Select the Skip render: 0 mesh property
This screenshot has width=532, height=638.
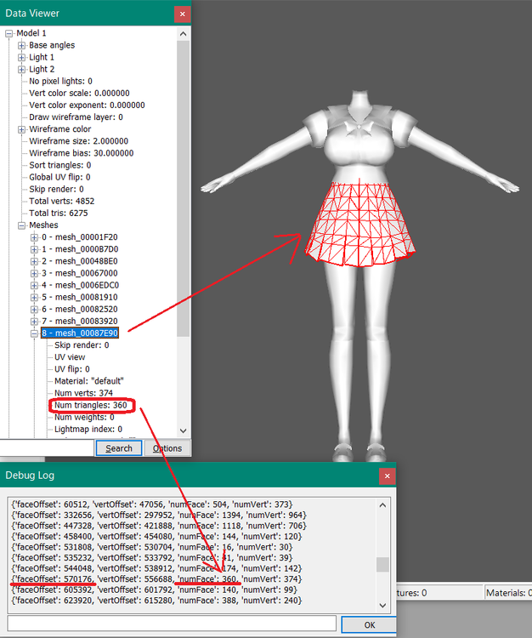[x=82, y=345]
